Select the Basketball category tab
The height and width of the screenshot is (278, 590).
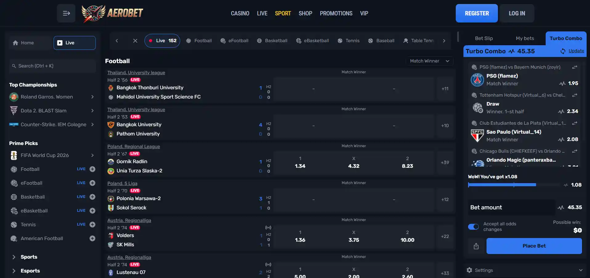[x=272, y=41]
